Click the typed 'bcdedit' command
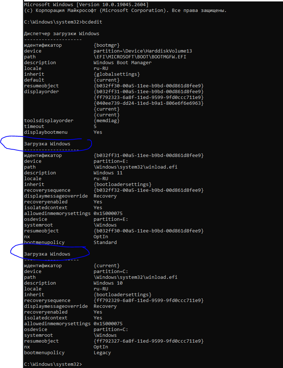This screenshot has height=368, width=283. [92, 22]
